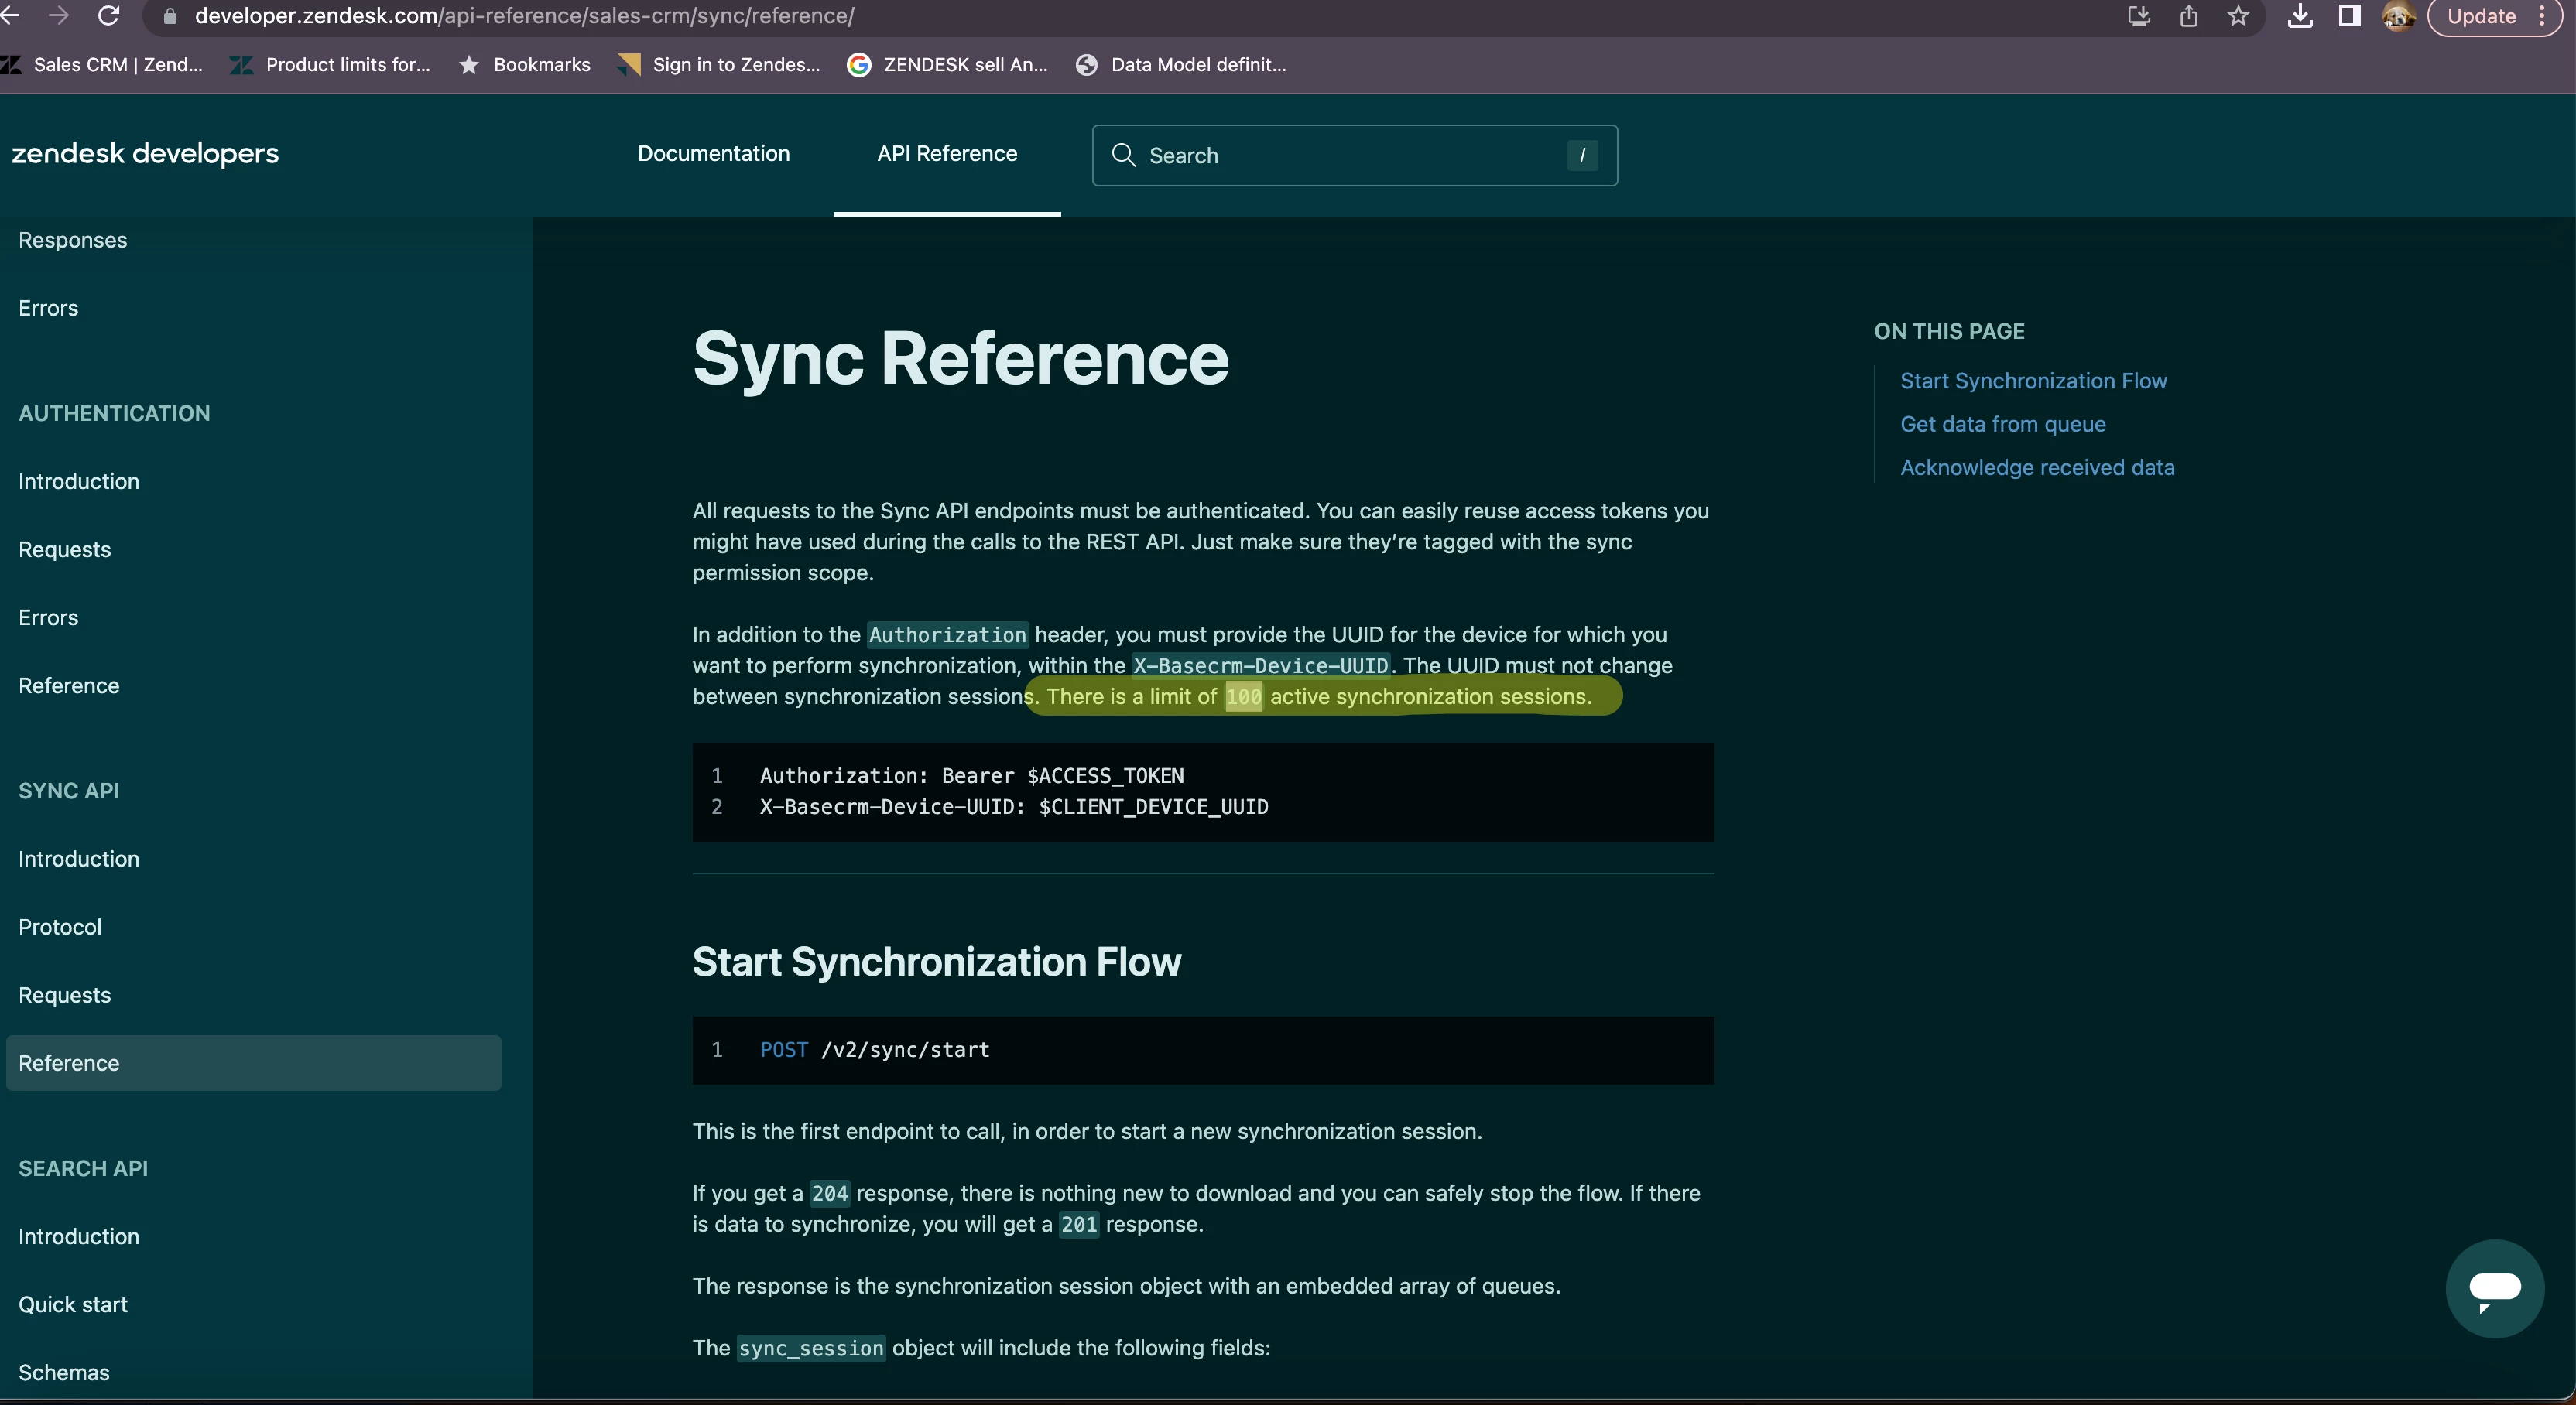Click the zendesk developers logo

pyautogui.click(x=145, y=153)
